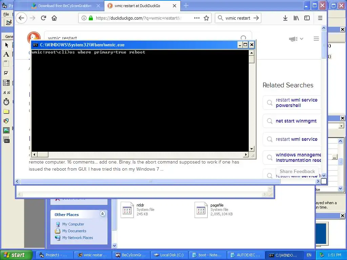Bookmark this page with the star
Viewport: 347px width, 260px height.
click(206, 18)
